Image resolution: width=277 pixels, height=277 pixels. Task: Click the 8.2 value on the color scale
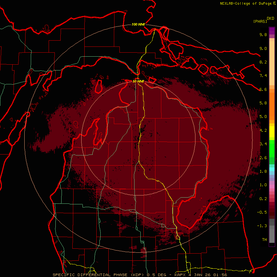pyautogui.click(x=263, y=62)
